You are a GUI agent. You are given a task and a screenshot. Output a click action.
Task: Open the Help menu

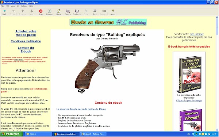point(31,6)
